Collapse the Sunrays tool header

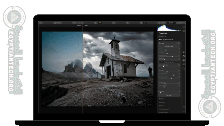[x=161, y=43]
